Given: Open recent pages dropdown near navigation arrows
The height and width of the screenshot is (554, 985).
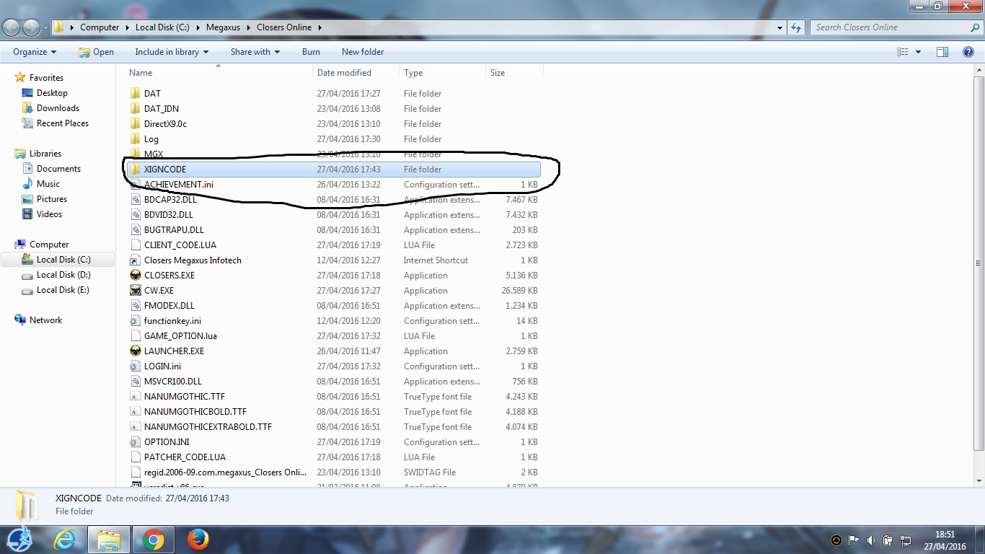Looking at the screenshot, I should [x=46, y=28].
